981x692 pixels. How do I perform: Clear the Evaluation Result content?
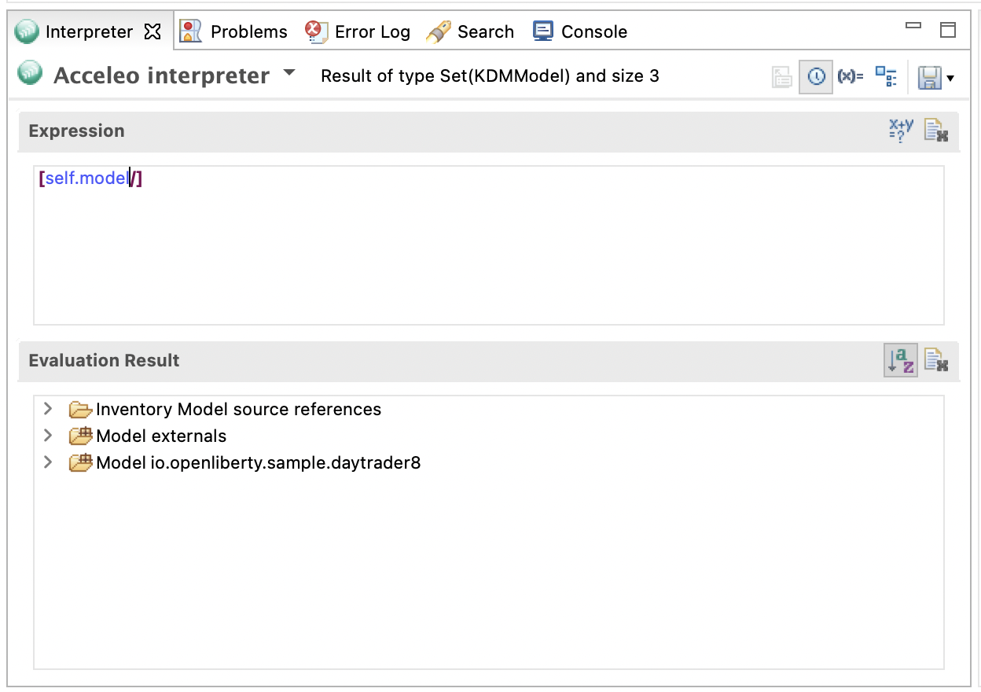[935, 361]
